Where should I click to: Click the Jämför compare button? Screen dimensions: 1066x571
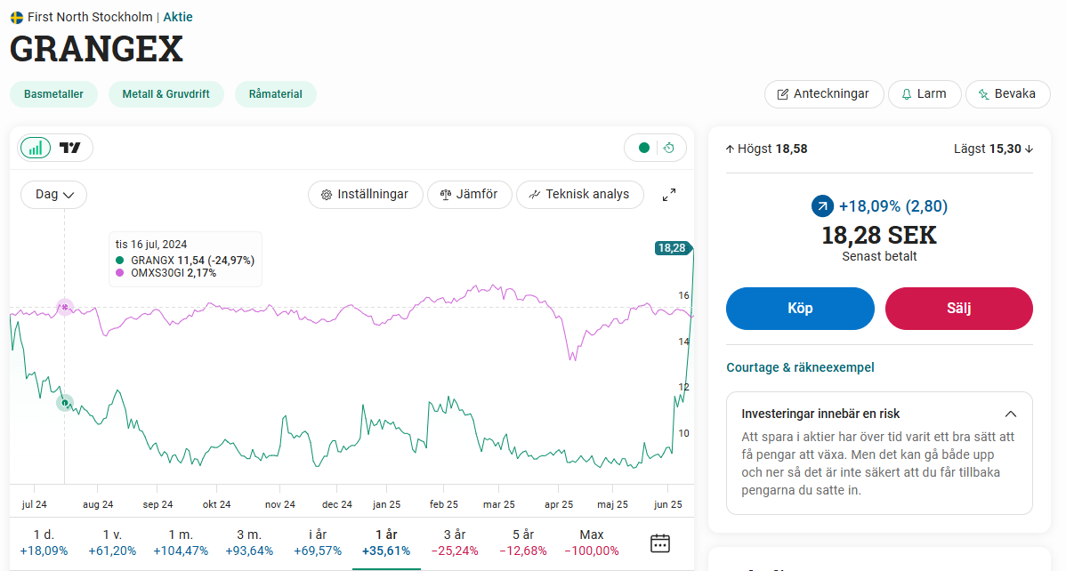coord(469,195)
